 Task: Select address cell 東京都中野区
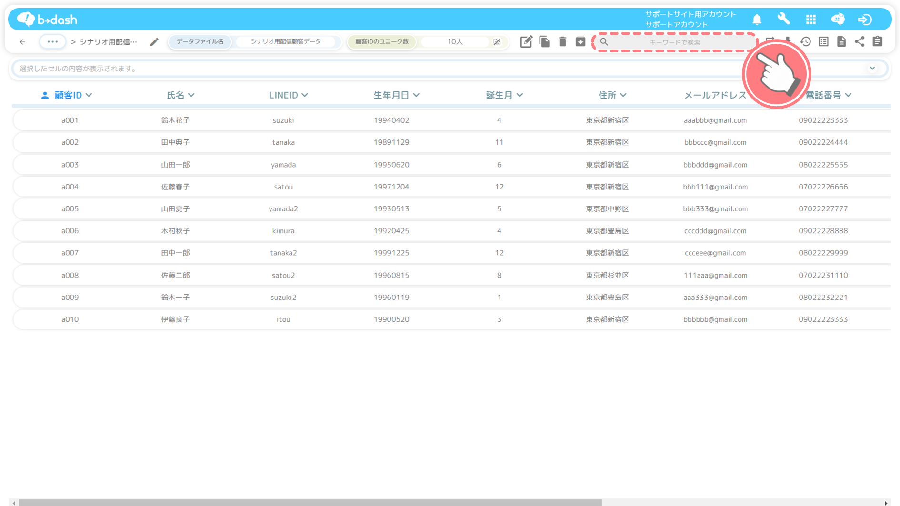coord(607,209)
